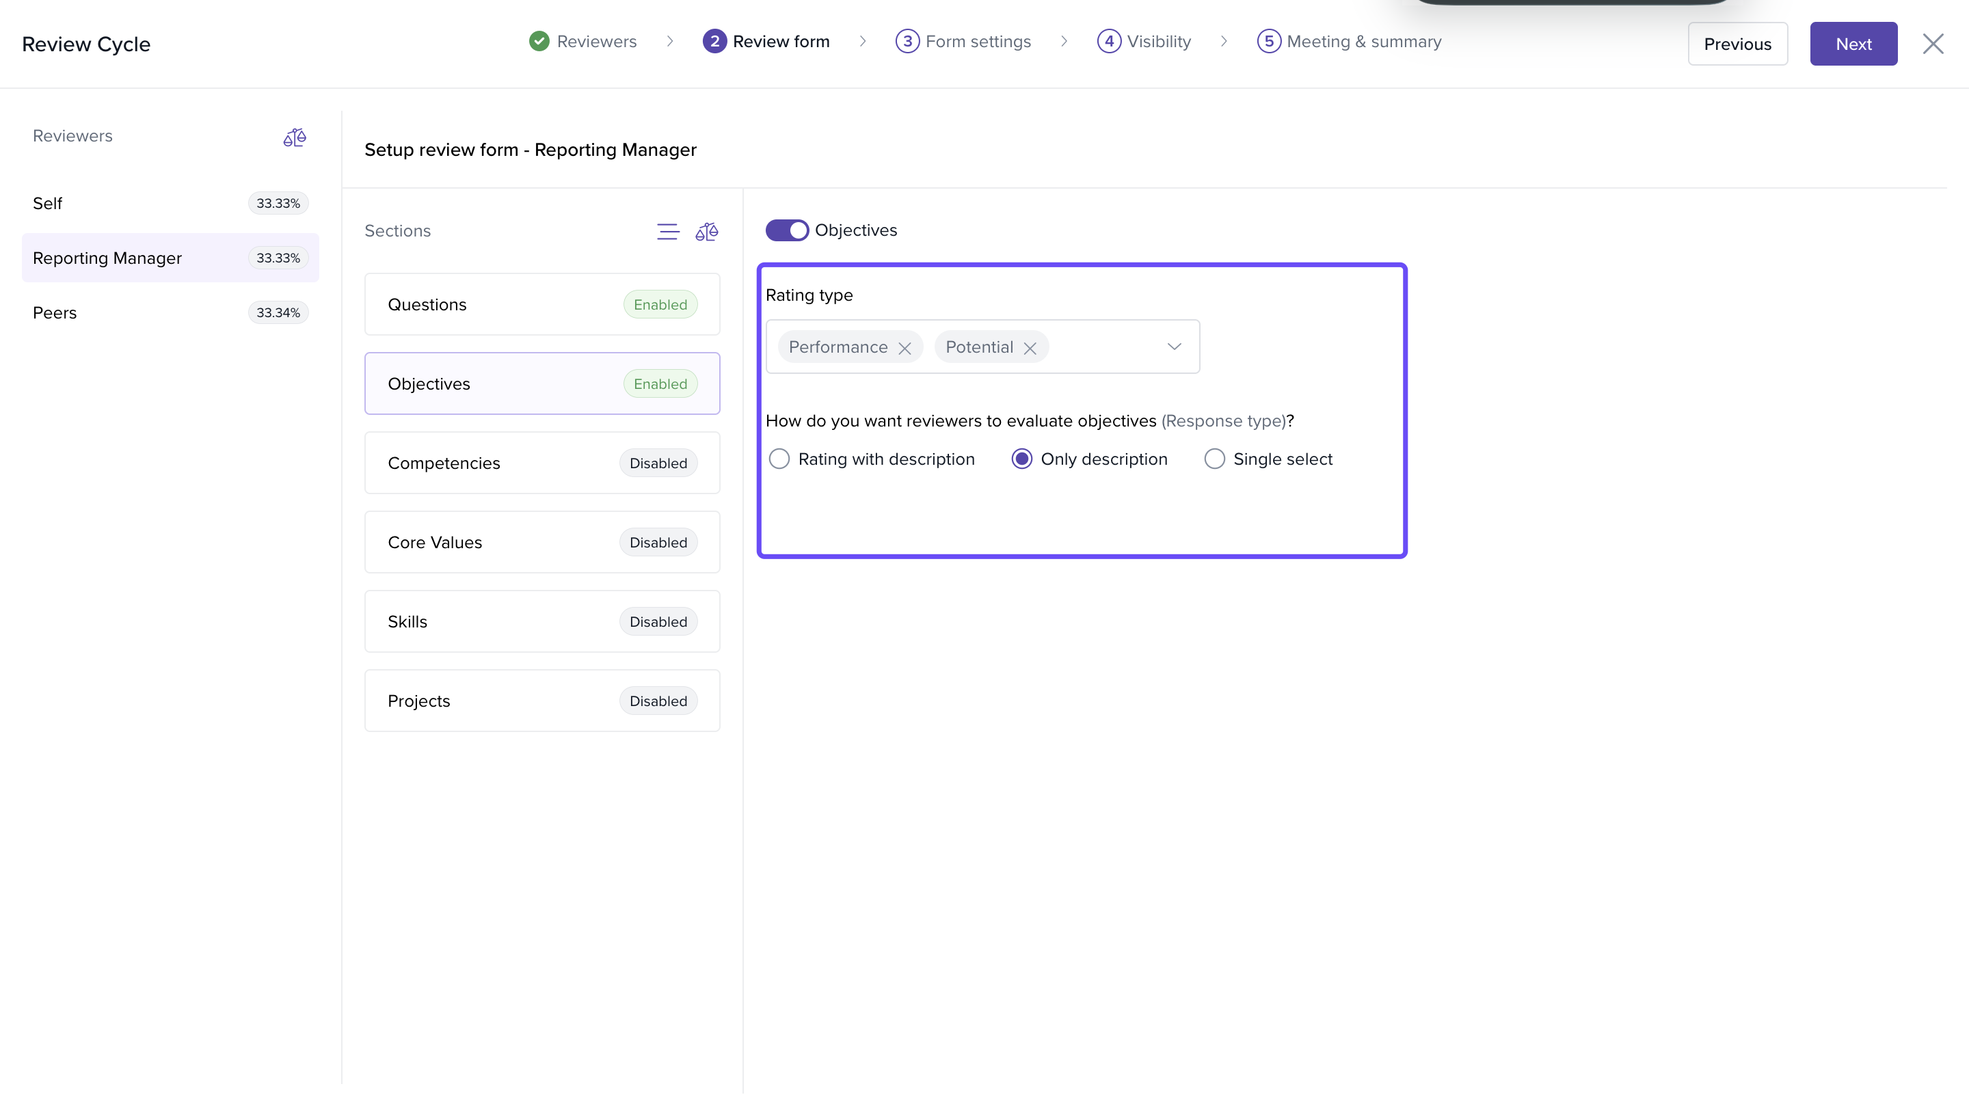Select Rating with description radio option
The height and width of the screenshot is (1110, 1969).
click(779, 459)
